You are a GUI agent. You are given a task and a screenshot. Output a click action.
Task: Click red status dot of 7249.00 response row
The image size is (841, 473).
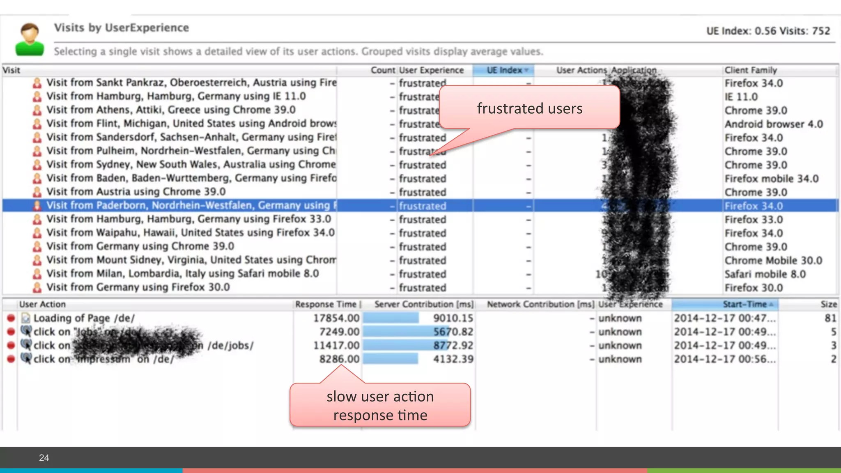pos(11,331)
